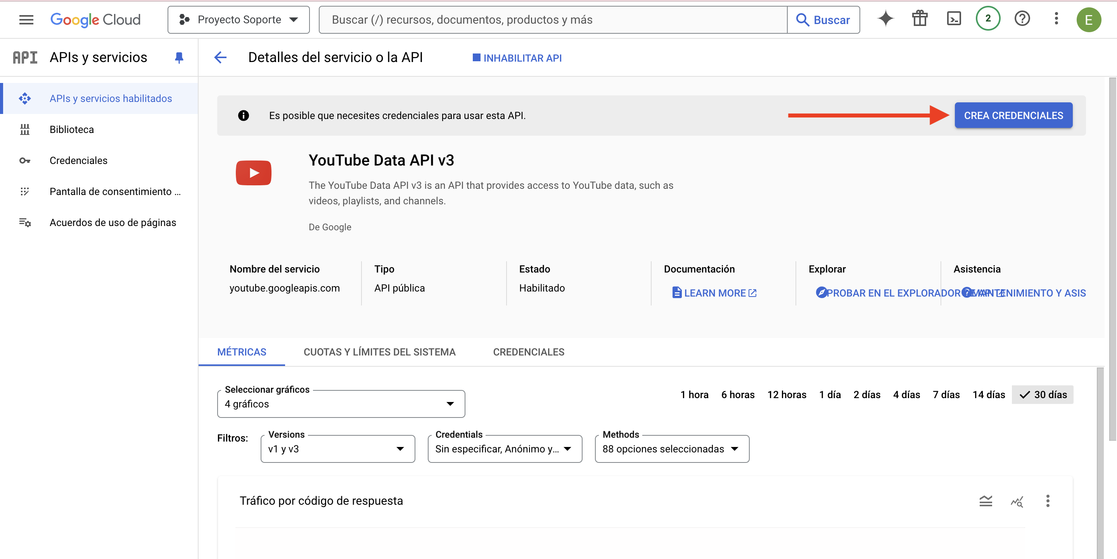Viewport: 1117px width, 559px height.
Task: Click the page vertical scrollbar
Action: tap(1112, 259)
